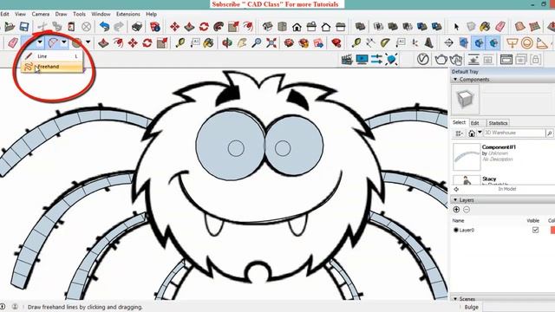Select the Eraser tool in second toolbar row
The image size is (555, 312).
pos(13,42)
